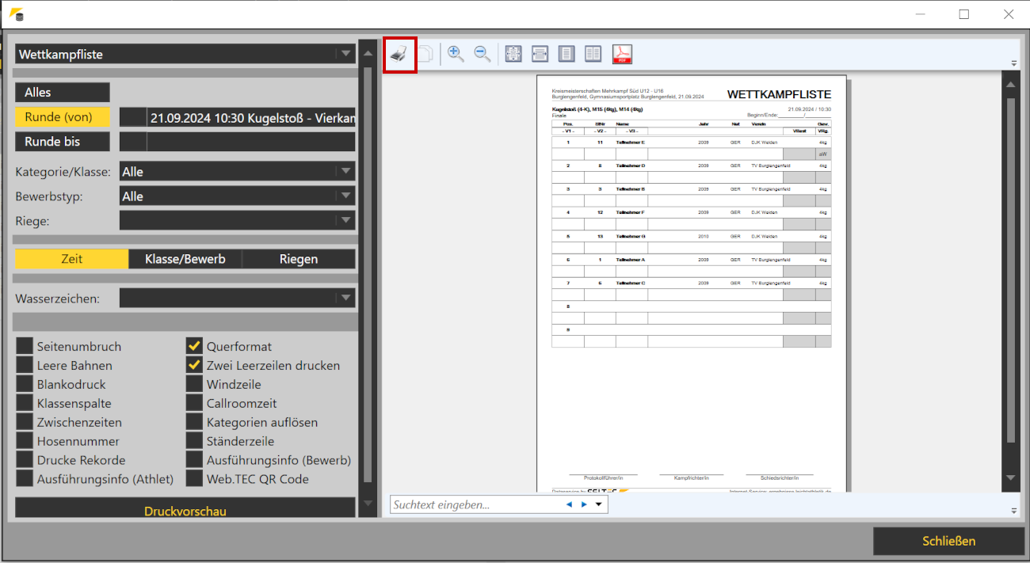Check the Klassenspalte box
1030x563 pixels.
[25, 403]
